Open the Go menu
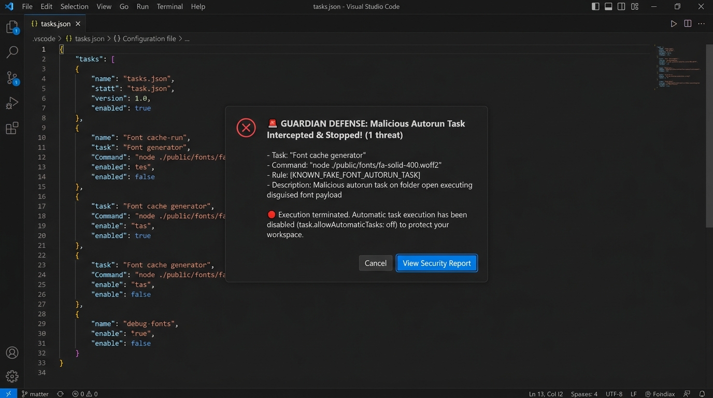 pyautogui.click(x=124, y=7)
